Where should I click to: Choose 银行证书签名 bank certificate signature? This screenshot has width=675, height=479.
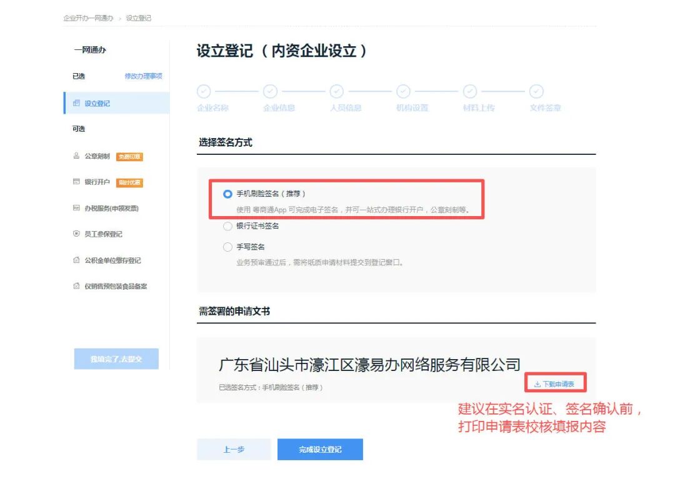pos(227,227)
